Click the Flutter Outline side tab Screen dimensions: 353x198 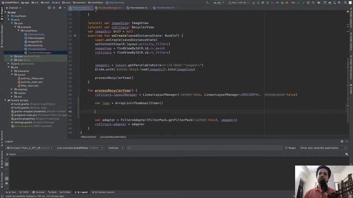[x=351, y=42]
